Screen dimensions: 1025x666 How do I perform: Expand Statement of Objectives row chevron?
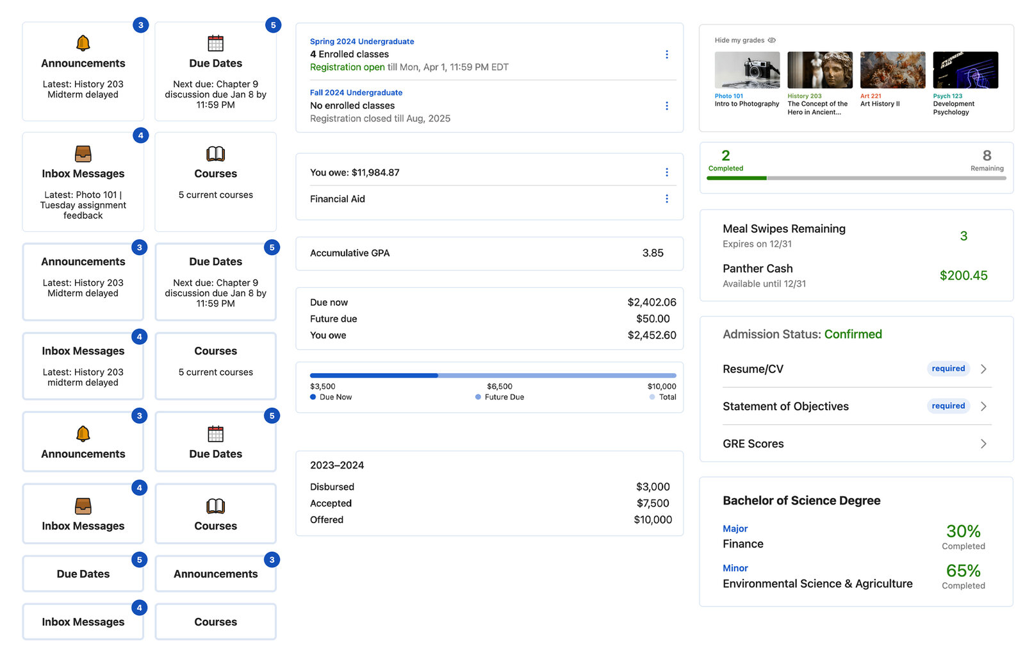(983, 406)
